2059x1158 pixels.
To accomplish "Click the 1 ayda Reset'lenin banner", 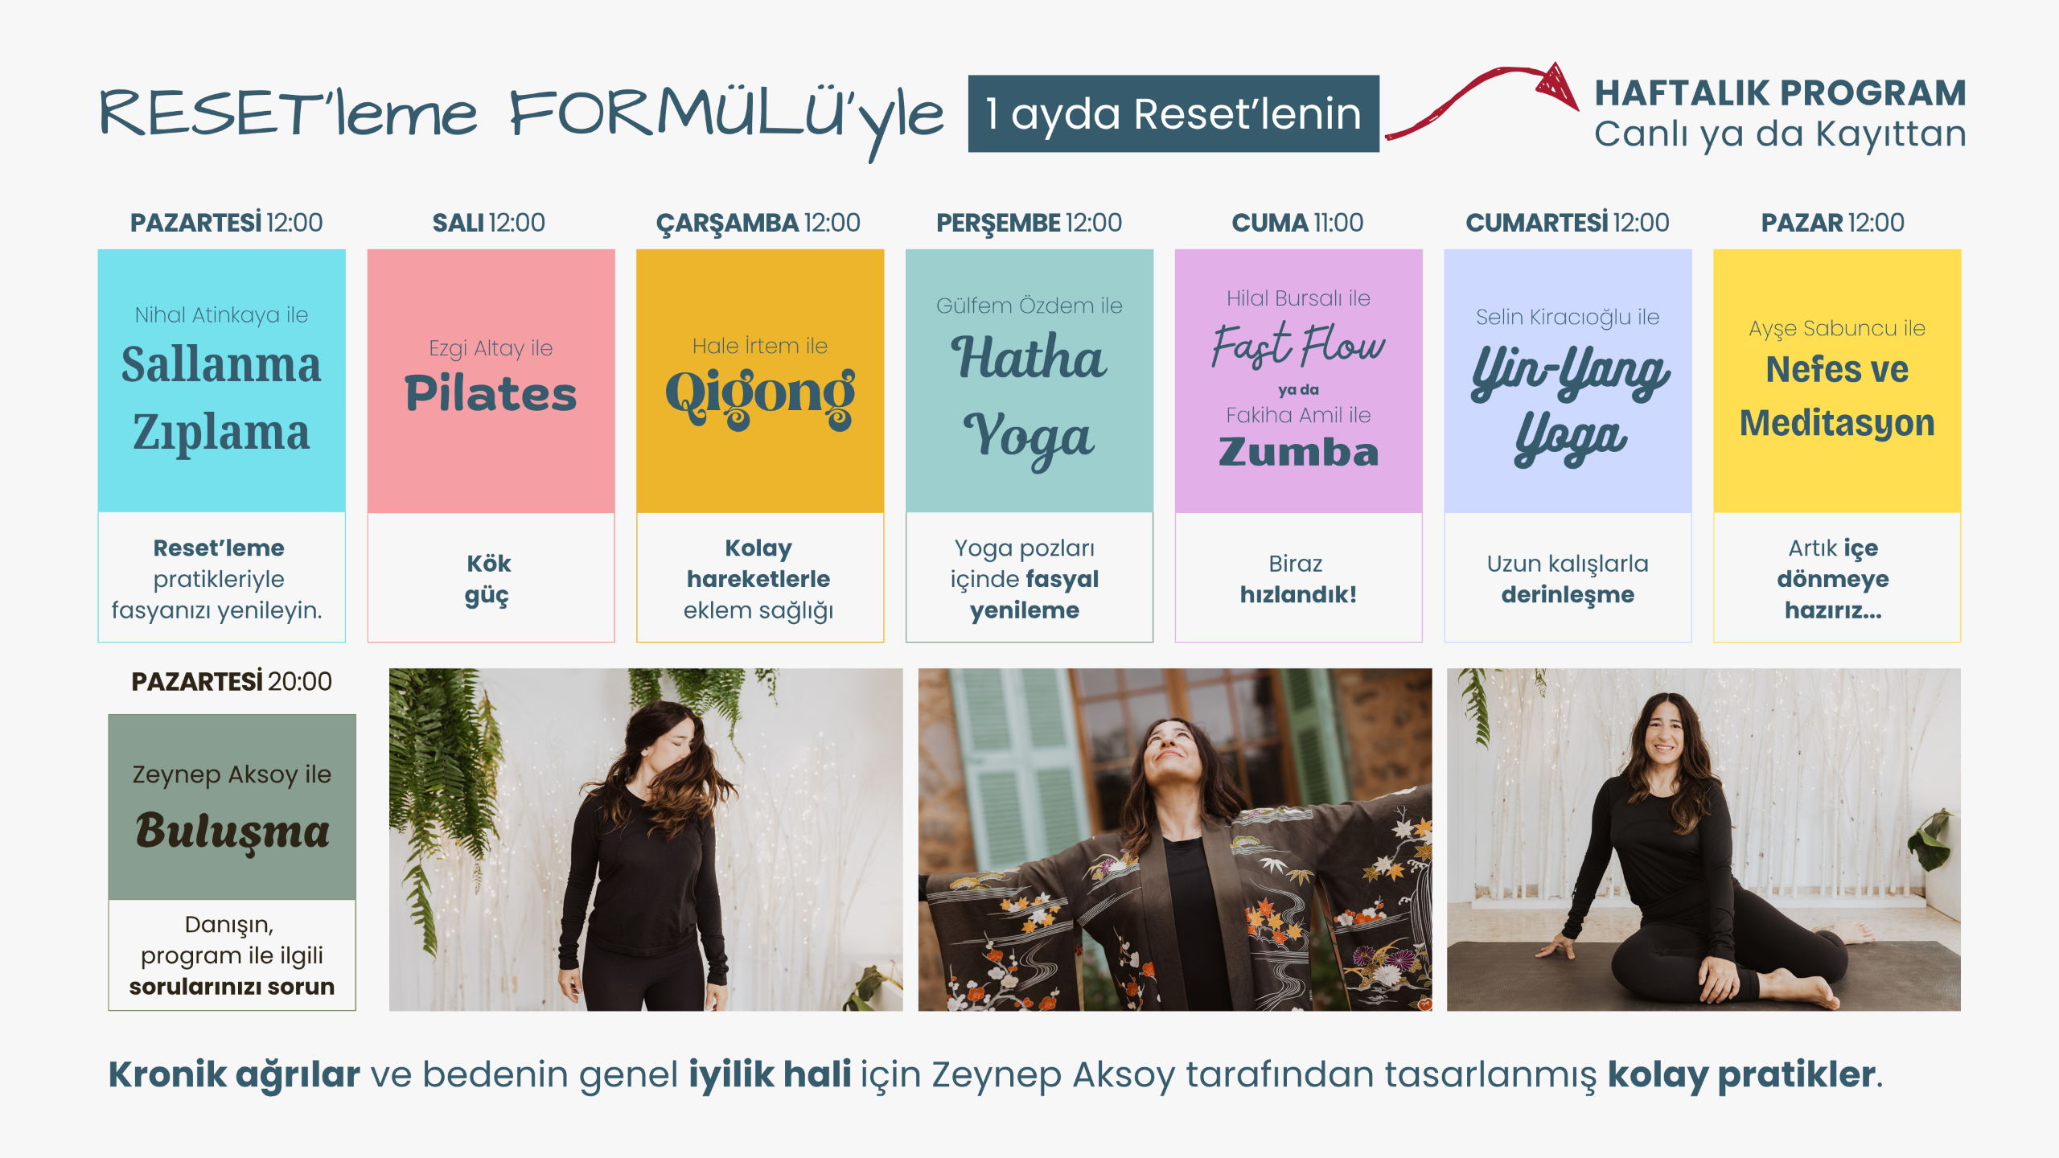I will pos(1173,113).
